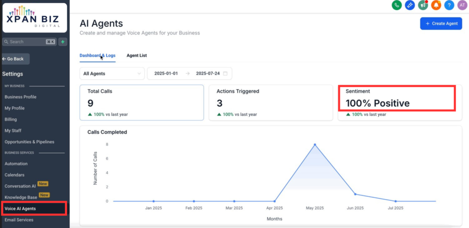Select the start date 2025-01-01 field

(x=166, y=73)
